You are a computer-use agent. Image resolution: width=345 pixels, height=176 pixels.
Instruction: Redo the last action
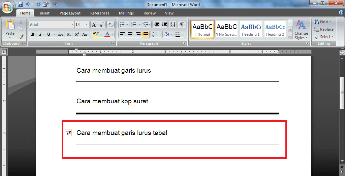click(x=38, y=4)
